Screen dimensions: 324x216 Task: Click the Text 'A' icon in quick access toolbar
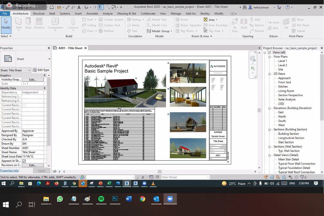[x=79, y=7]
